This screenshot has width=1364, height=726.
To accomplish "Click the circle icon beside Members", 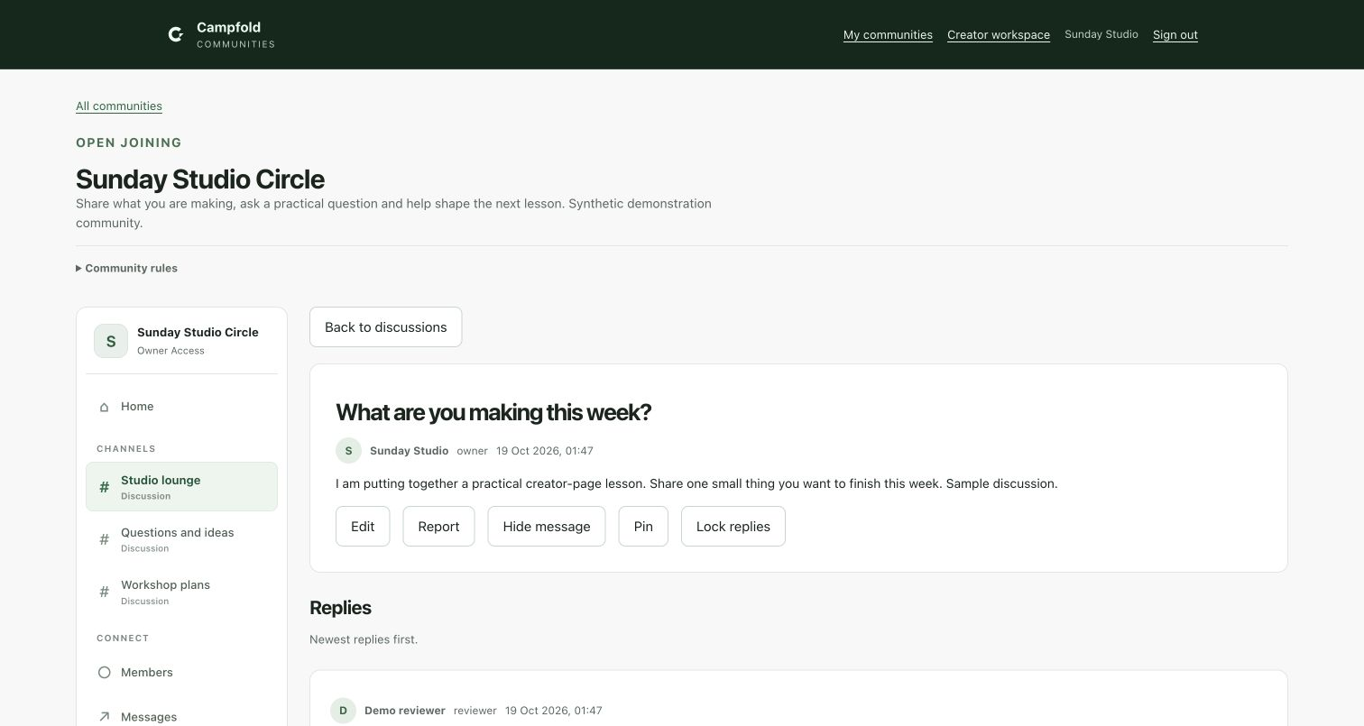I will [x=105, y=673].
